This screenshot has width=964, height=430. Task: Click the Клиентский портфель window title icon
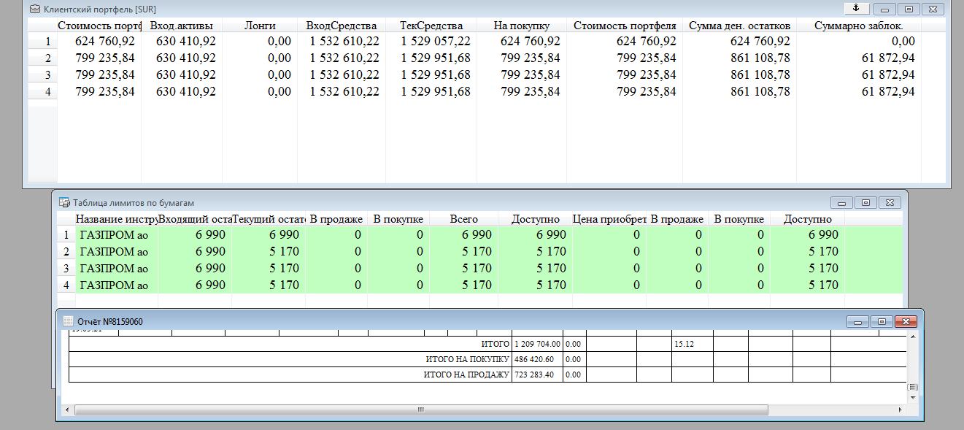(34, 9)
